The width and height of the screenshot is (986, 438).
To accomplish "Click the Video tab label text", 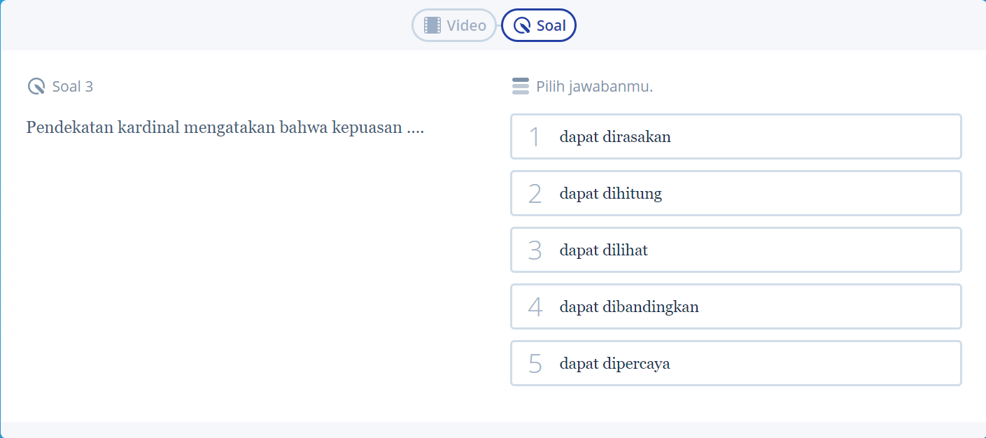I will [465, 25].
